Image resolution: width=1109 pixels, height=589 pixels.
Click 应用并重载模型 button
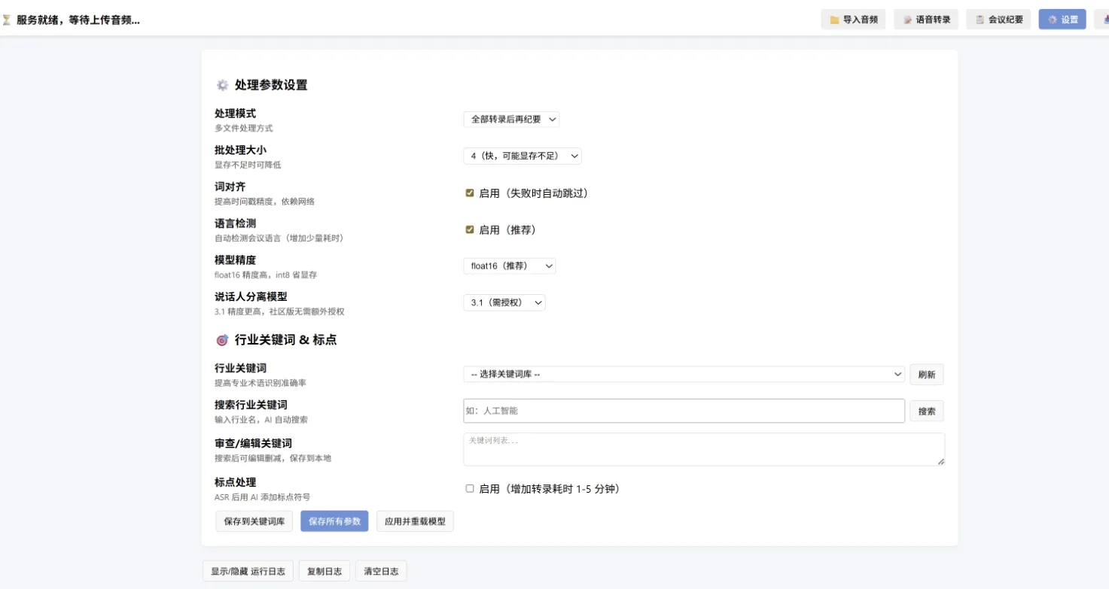(x=415, y=521)
